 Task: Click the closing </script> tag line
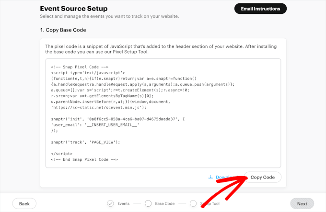click(62, 154)
